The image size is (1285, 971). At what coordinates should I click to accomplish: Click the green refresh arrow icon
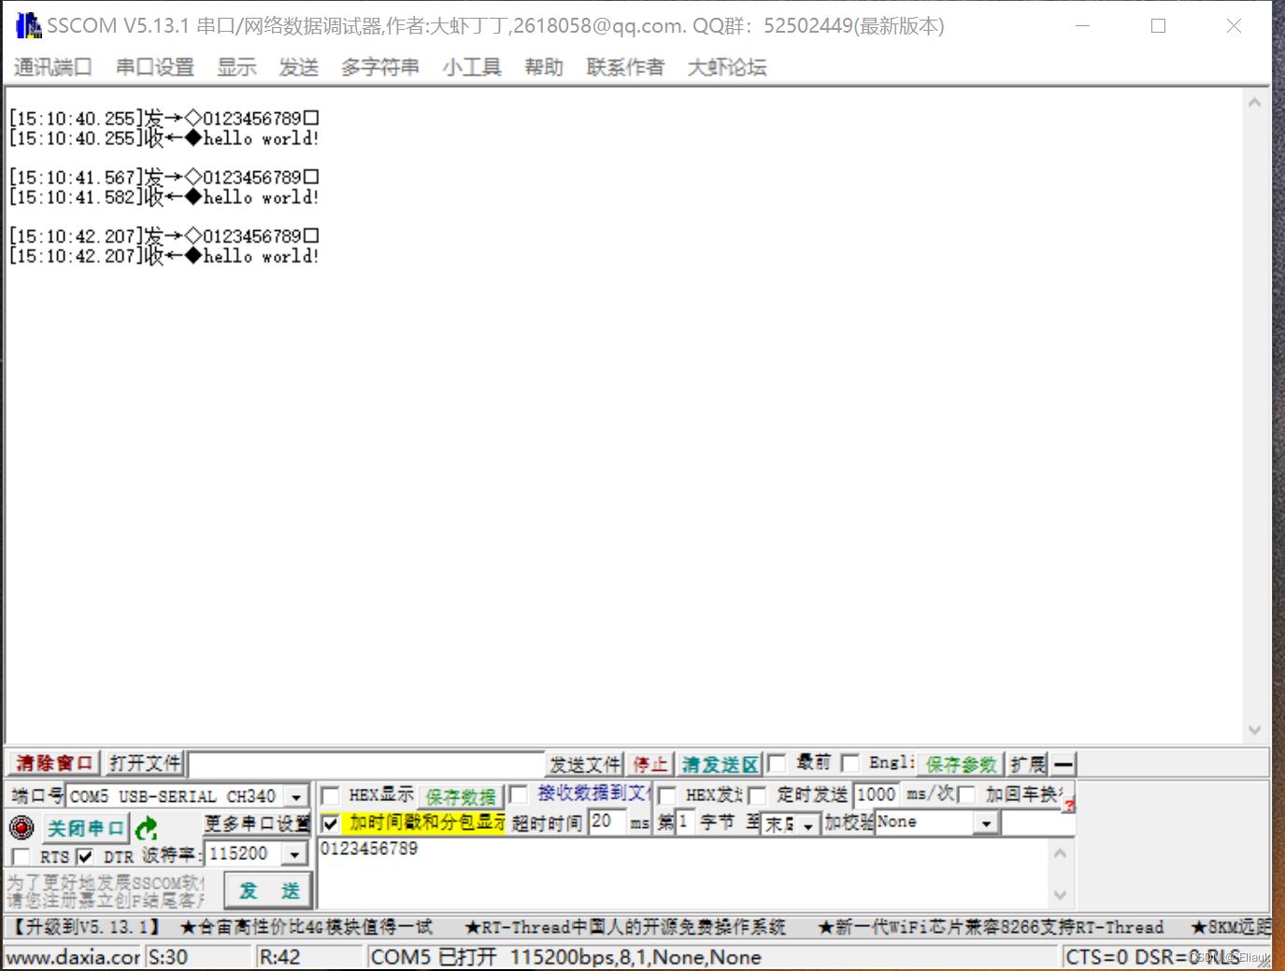click(x=147, y=828)
